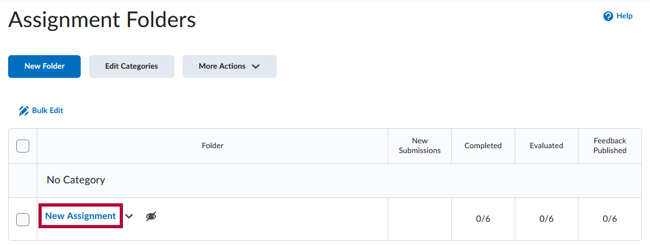
Task: Open Edit Categories
Action: point(132,66)
